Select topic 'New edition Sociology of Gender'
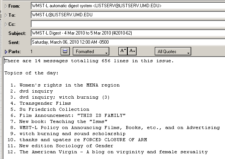The image size is (225, 159). point(66,146)
